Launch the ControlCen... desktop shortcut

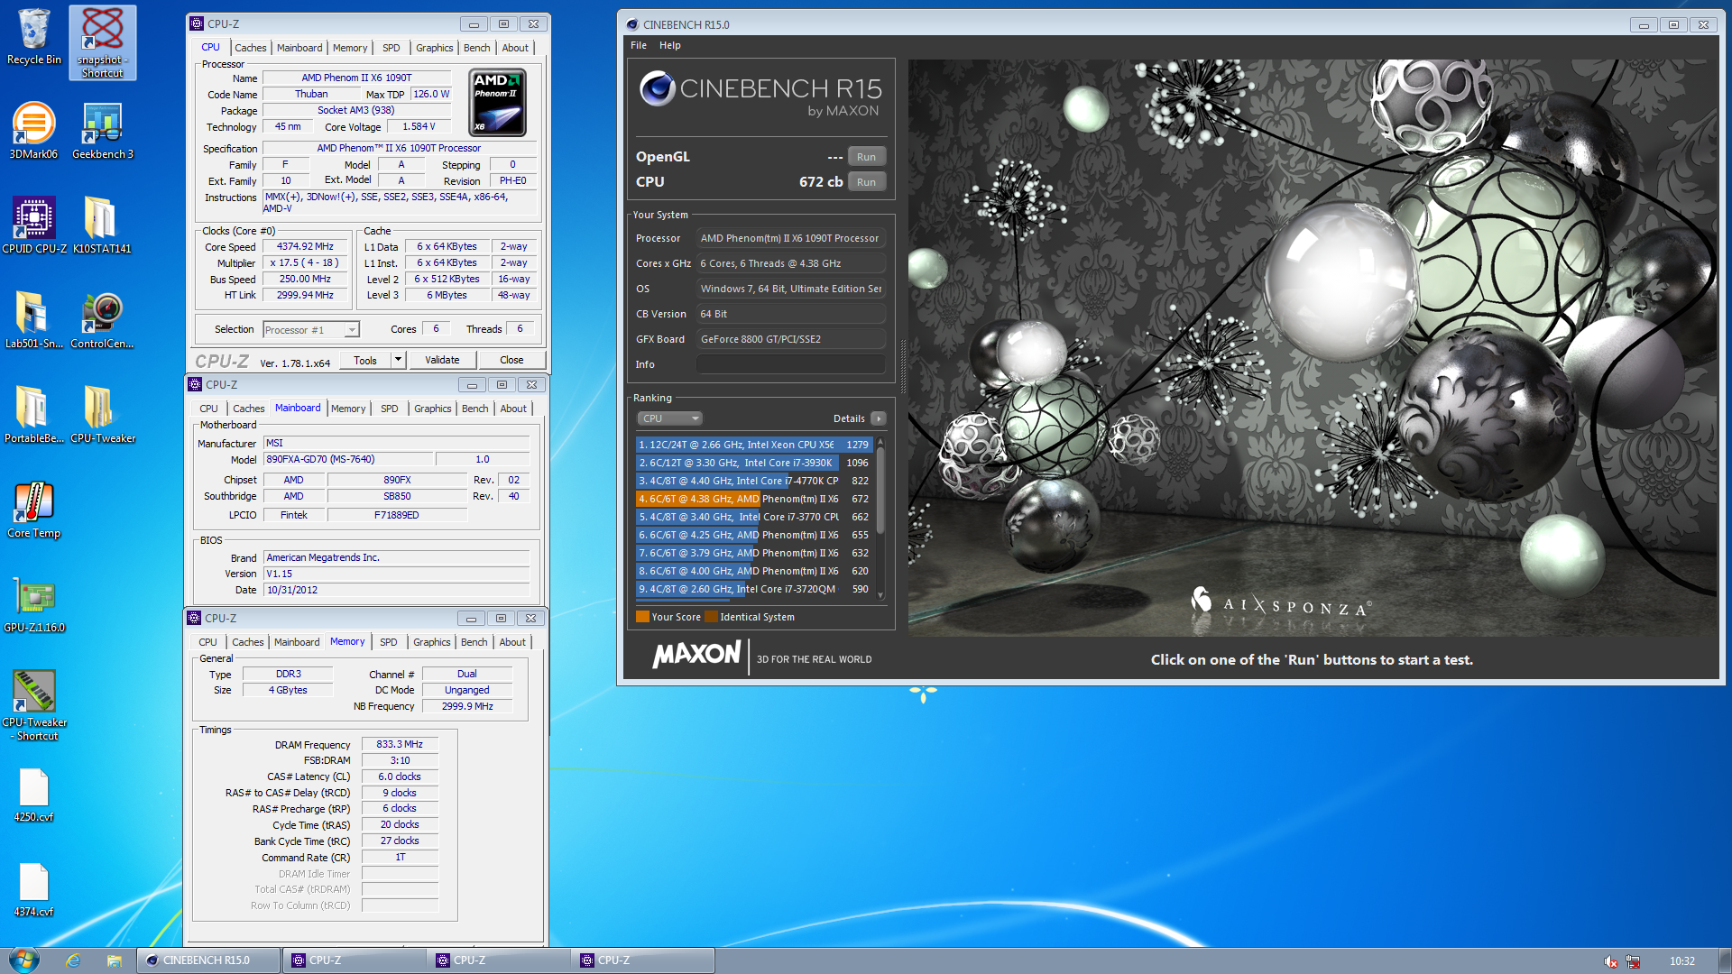[102, 320]
